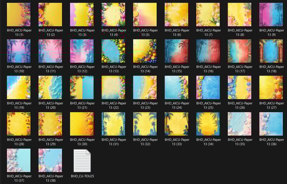Select the BHD_AICU-Paper 13 (31) thumbnail
The image size is (287, 184).
[113, 124]
